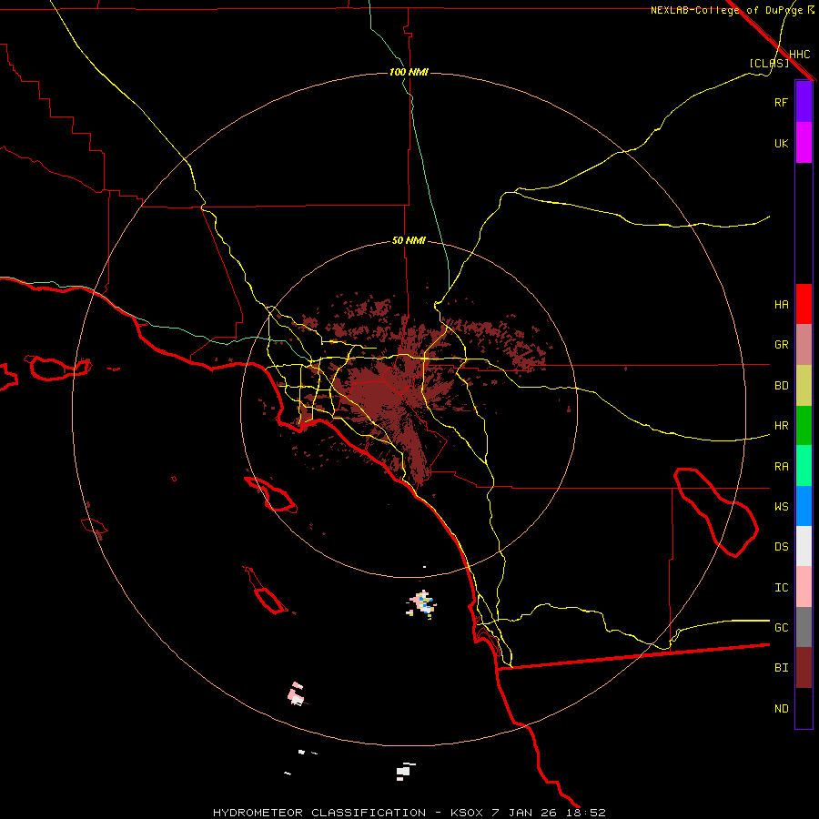
Task: Click the green HR legend color swatch
Action: tap(804, 426)
